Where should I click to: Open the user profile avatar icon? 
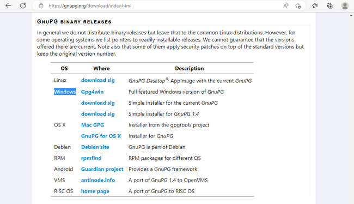tap(345, 5)
